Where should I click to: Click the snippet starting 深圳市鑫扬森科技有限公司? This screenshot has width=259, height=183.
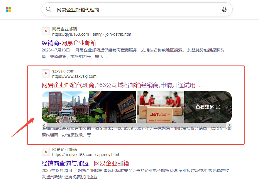[x=137, y=132]
